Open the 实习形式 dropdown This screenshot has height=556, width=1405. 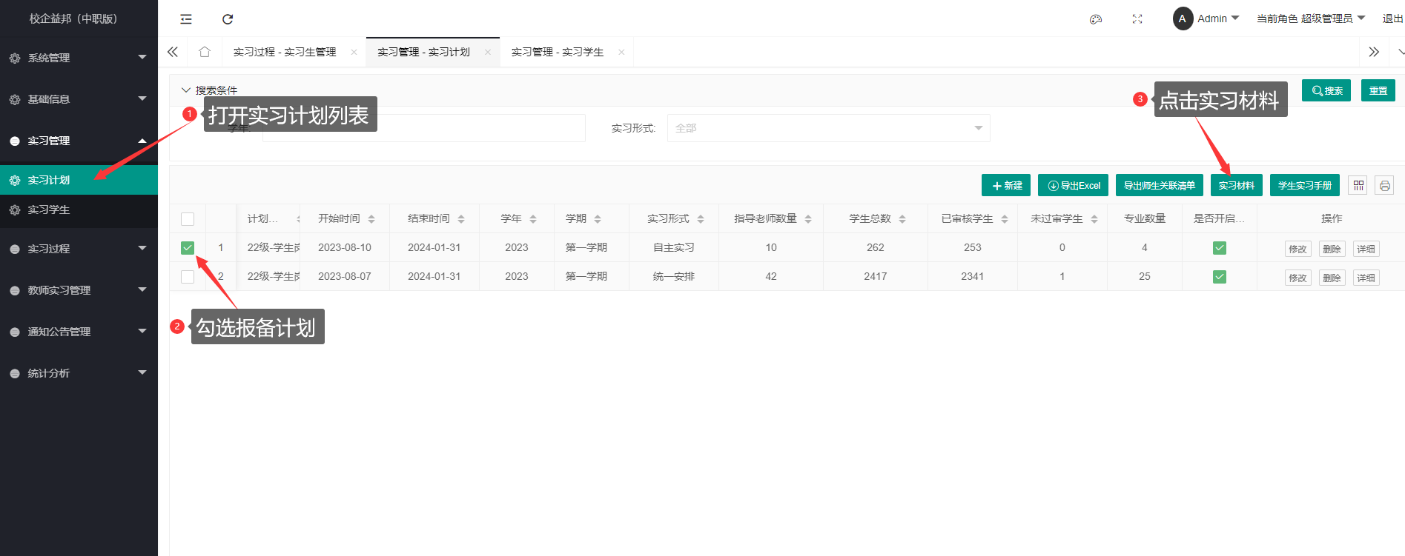coord(827,128)
